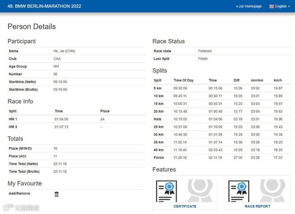Click the Place (M/W/D) value 16
This screenshot has height=214, width=295.
(x=55, y=149)
